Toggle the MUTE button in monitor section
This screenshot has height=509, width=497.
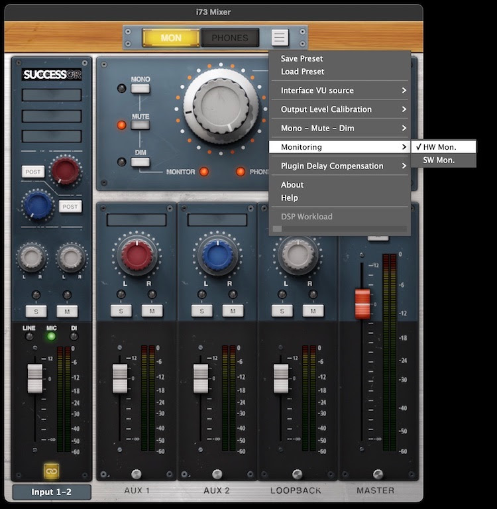pyautogui.click(x=140, y=125)
